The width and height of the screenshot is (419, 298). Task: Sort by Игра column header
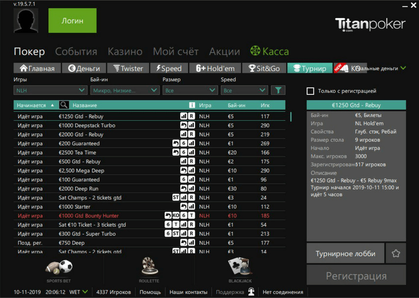pyautogui.click(x=205, y=105)
